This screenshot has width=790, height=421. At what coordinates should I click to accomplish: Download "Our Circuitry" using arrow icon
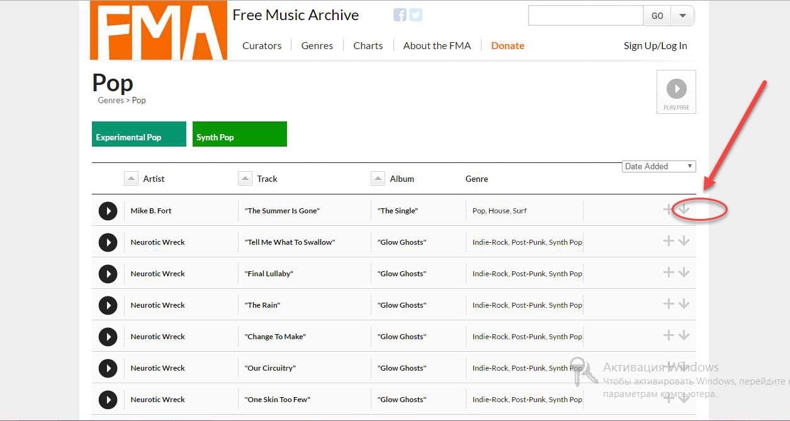click(684, 367)
